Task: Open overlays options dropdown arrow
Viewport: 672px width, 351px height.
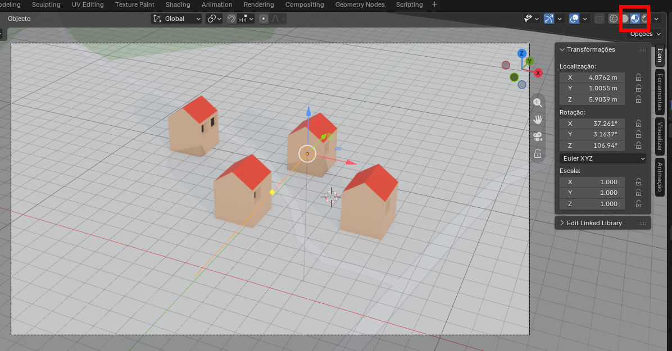Action: click(x=584, y=19)
